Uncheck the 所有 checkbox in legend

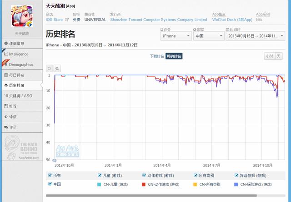point(50,175)
